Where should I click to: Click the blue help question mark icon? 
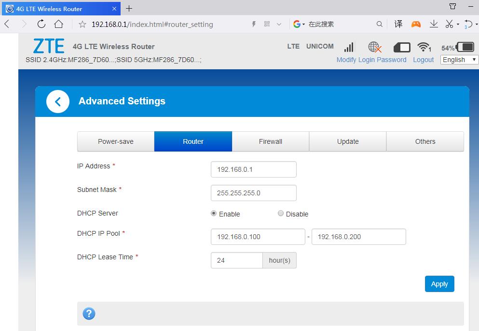tap(89, 314)
